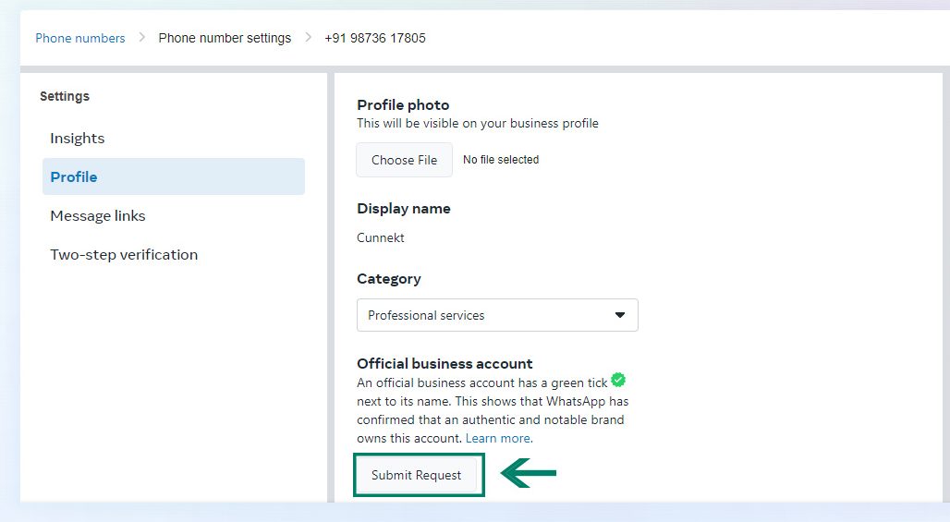Open Two-step verification settings
950x522 pixels.
pos(124,254)
